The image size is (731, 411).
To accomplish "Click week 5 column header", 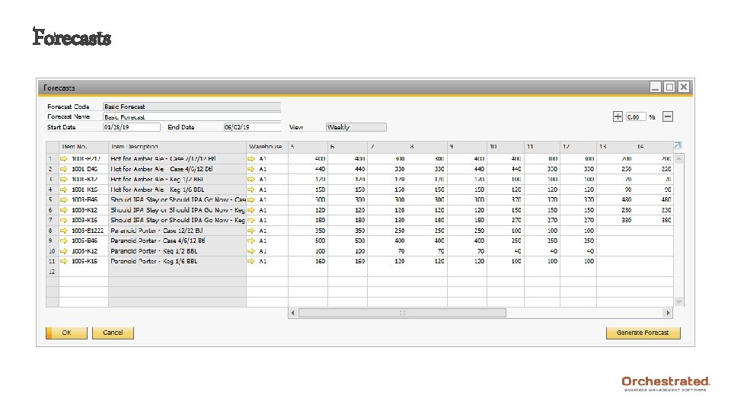I will click(308, 146).
